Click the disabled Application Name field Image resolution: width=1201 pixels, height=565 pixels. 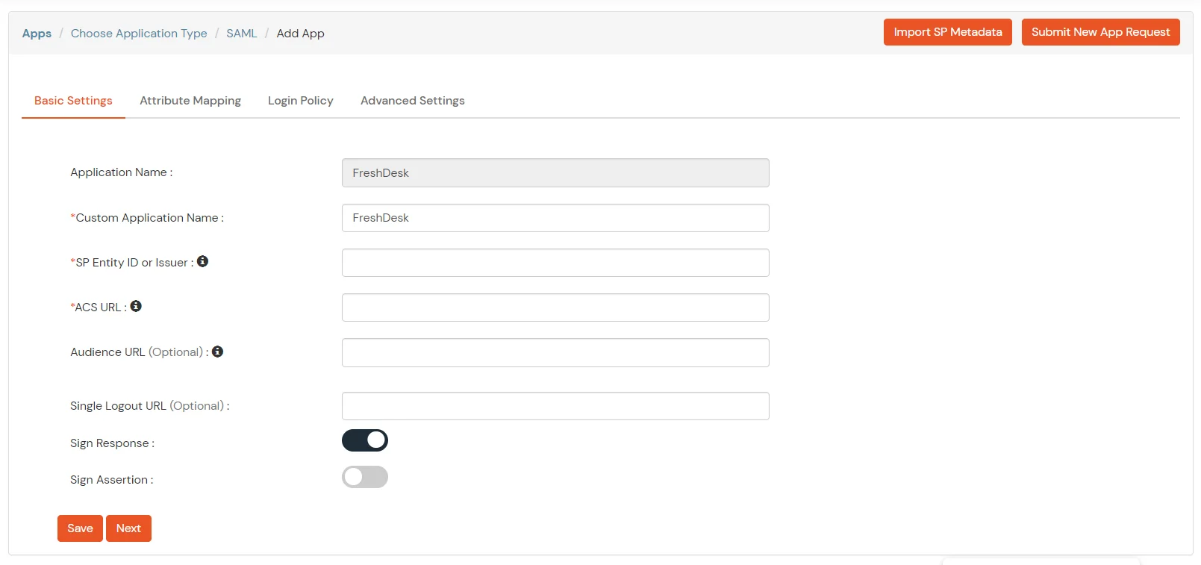point(555,172)
